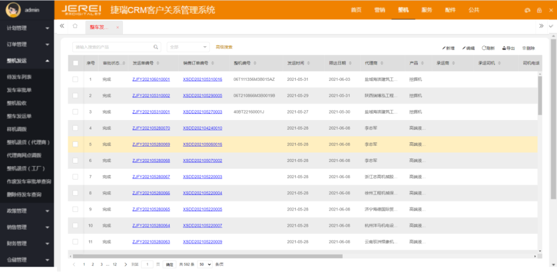Open shipment link ZJFY202106010001
The width and height of the screenshot is (557, 272).
point(151,79)
